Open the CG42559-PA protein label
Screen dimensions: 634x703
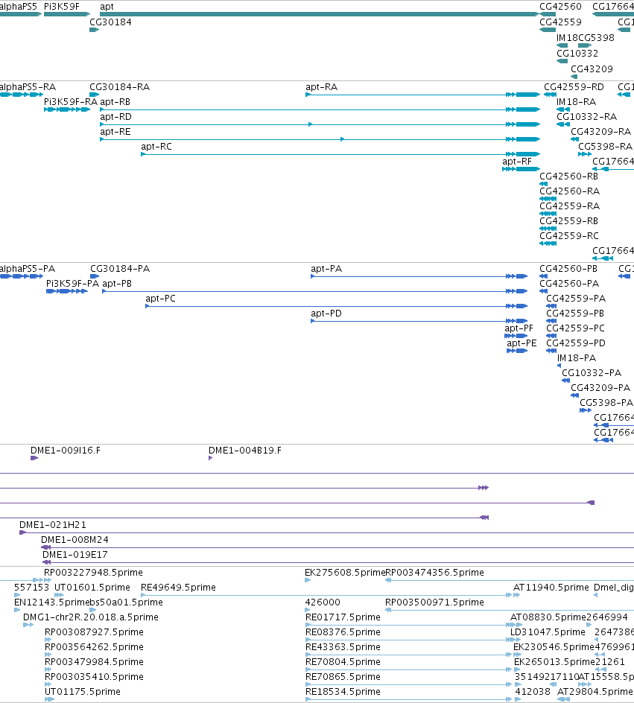click(576, 298)
